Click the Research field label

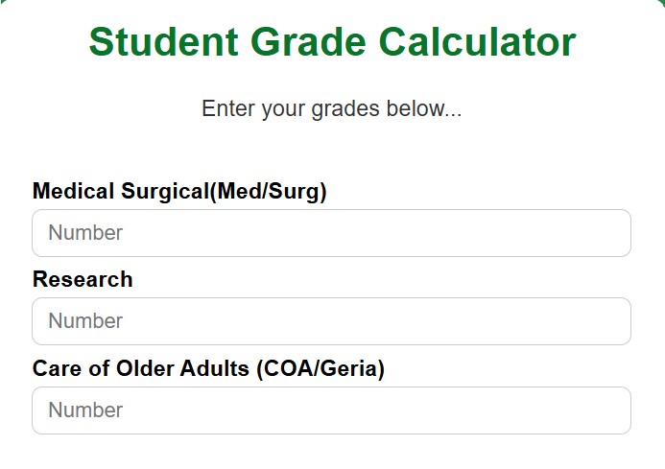click(83, 279)
